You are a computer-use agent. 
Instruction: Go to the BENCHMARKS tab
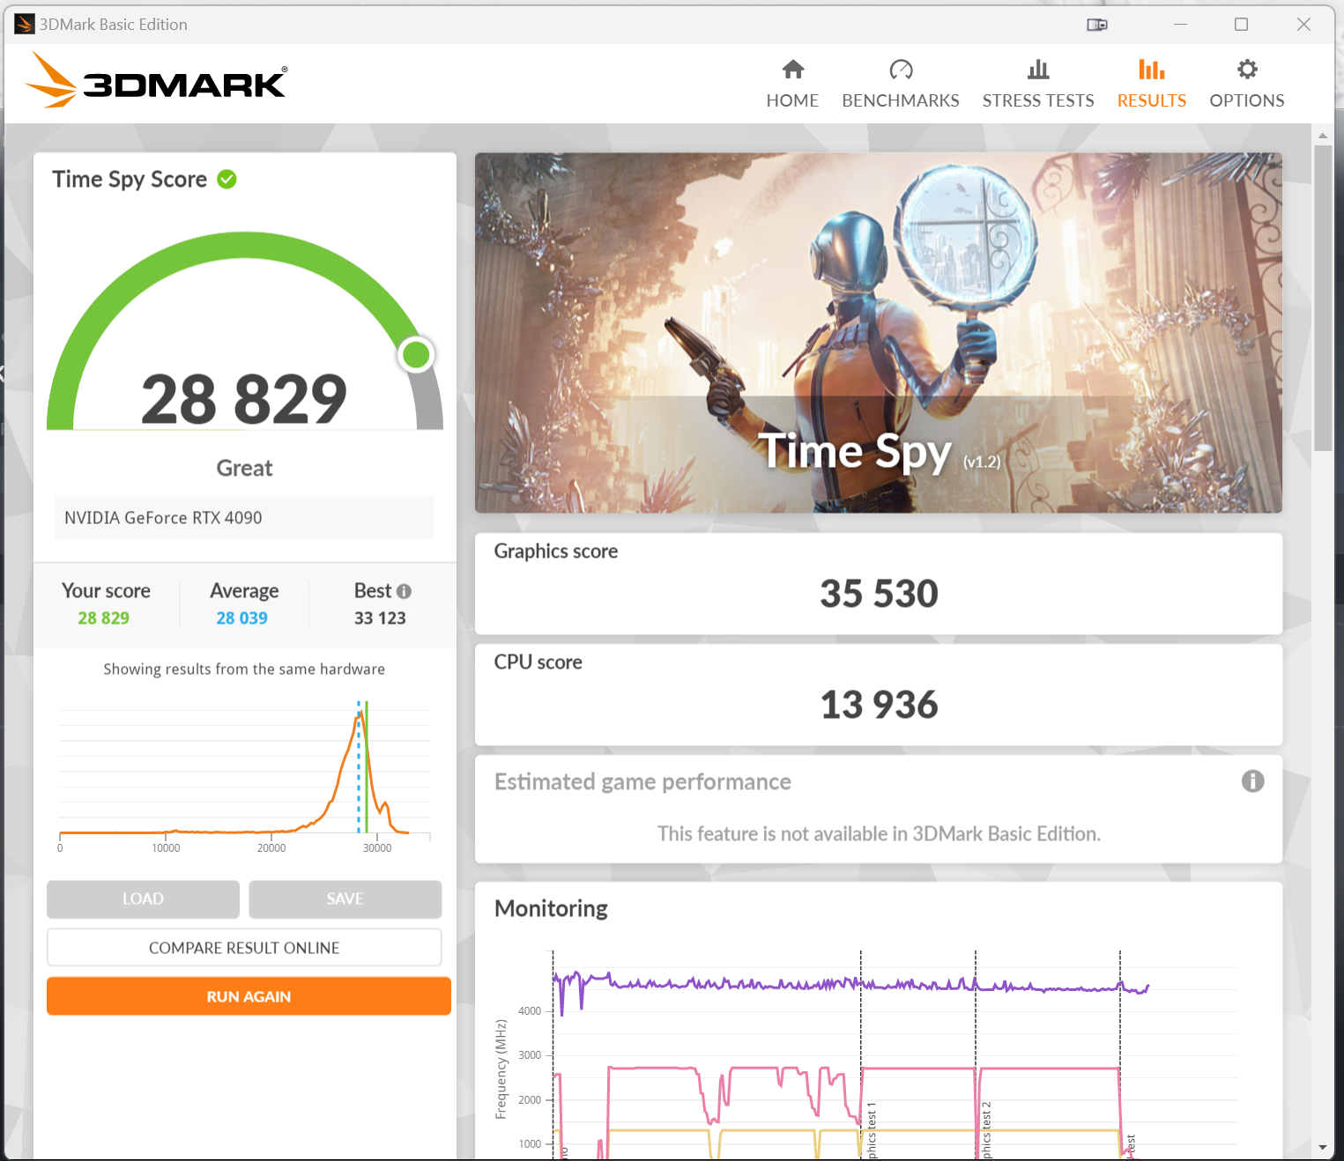pos(900,100)
